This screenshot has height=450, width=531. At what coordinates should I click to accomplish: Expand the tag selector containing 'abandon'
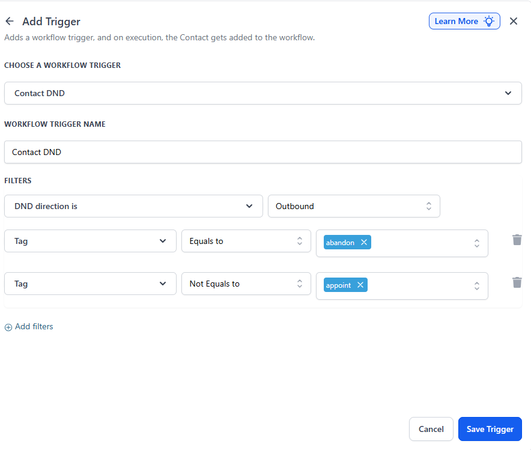point(476,243)
